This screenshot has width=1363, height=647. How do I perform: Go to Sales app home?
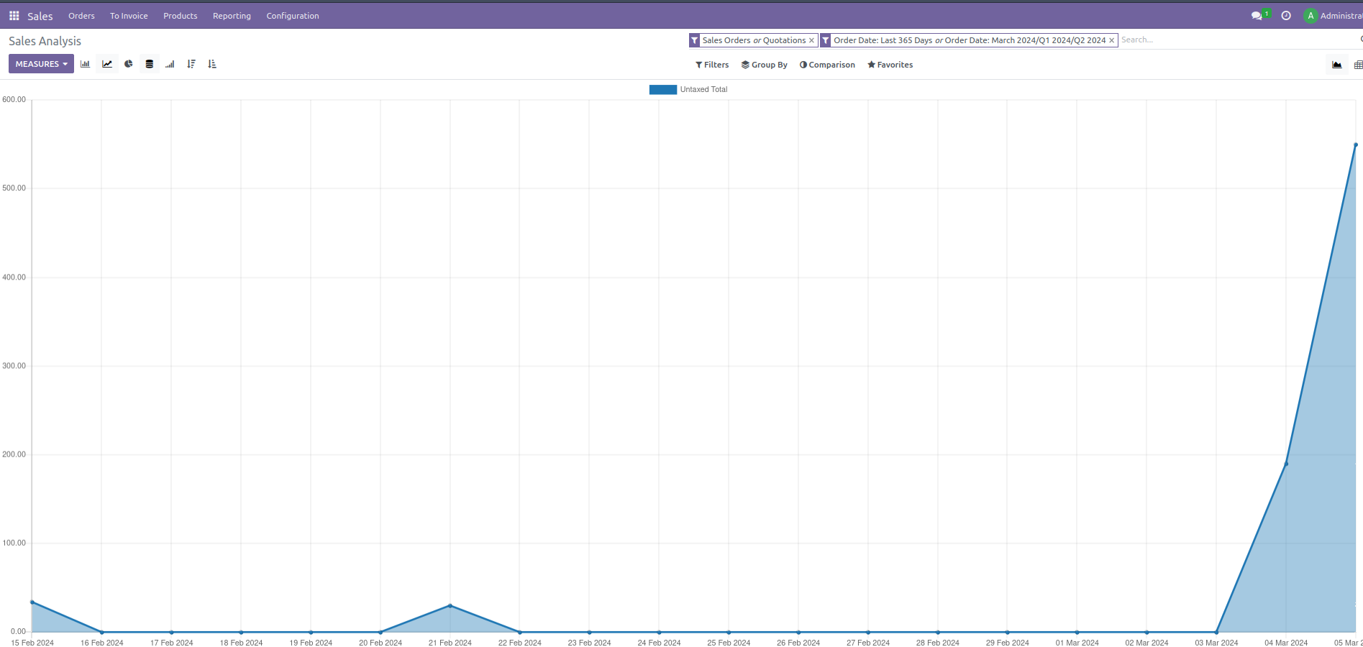40,16
